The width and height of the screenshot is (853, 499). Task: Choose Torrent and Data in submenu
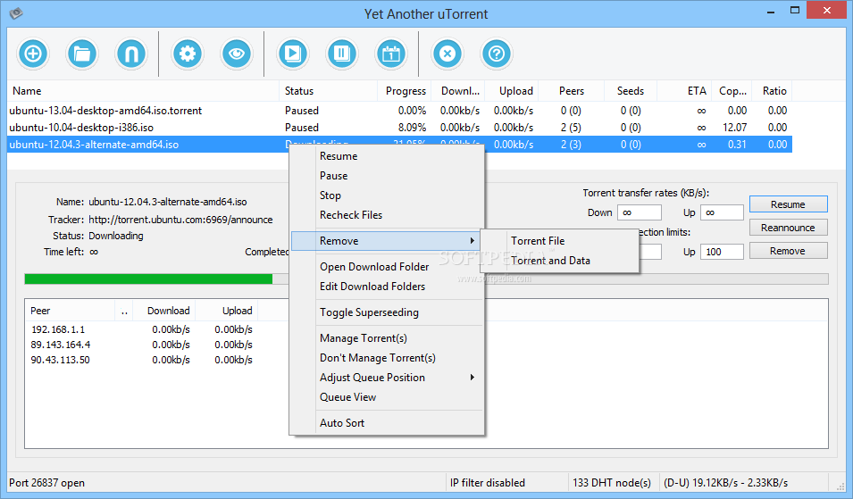click(x=559, y=261)
